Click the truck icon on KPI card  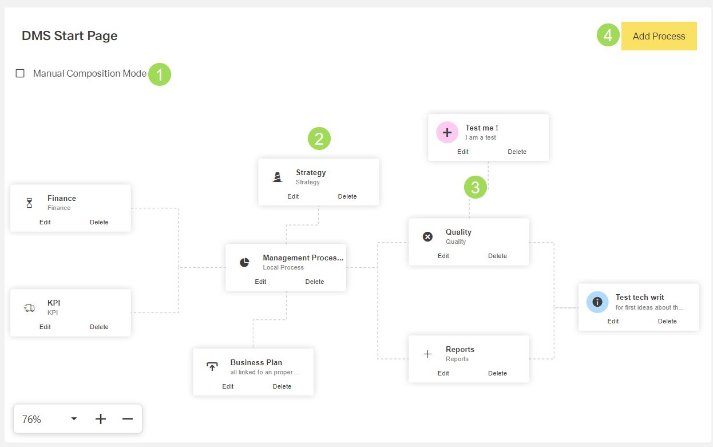29,308
